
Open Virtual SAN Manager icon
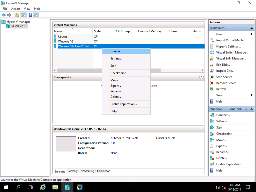pyautogui.click(x=212, y=58)
